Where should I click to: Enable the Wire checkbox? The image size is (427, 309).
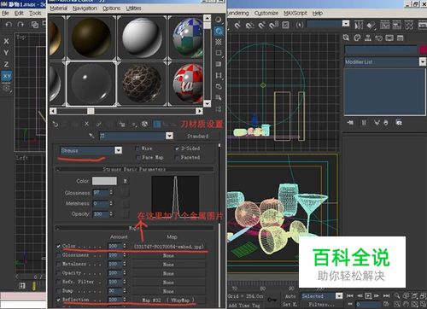138,149
